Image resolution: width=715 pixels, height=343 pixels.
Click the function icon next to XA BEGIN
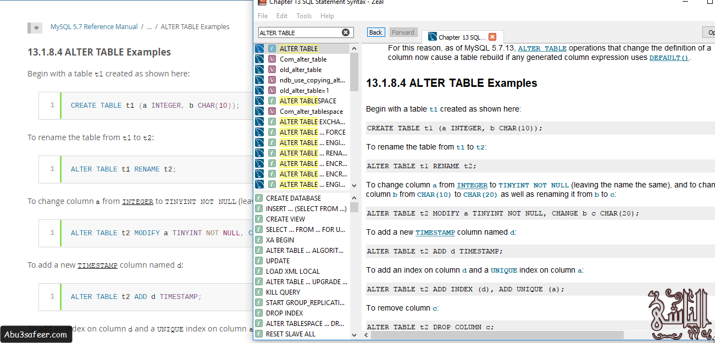[x=259, y=240]
